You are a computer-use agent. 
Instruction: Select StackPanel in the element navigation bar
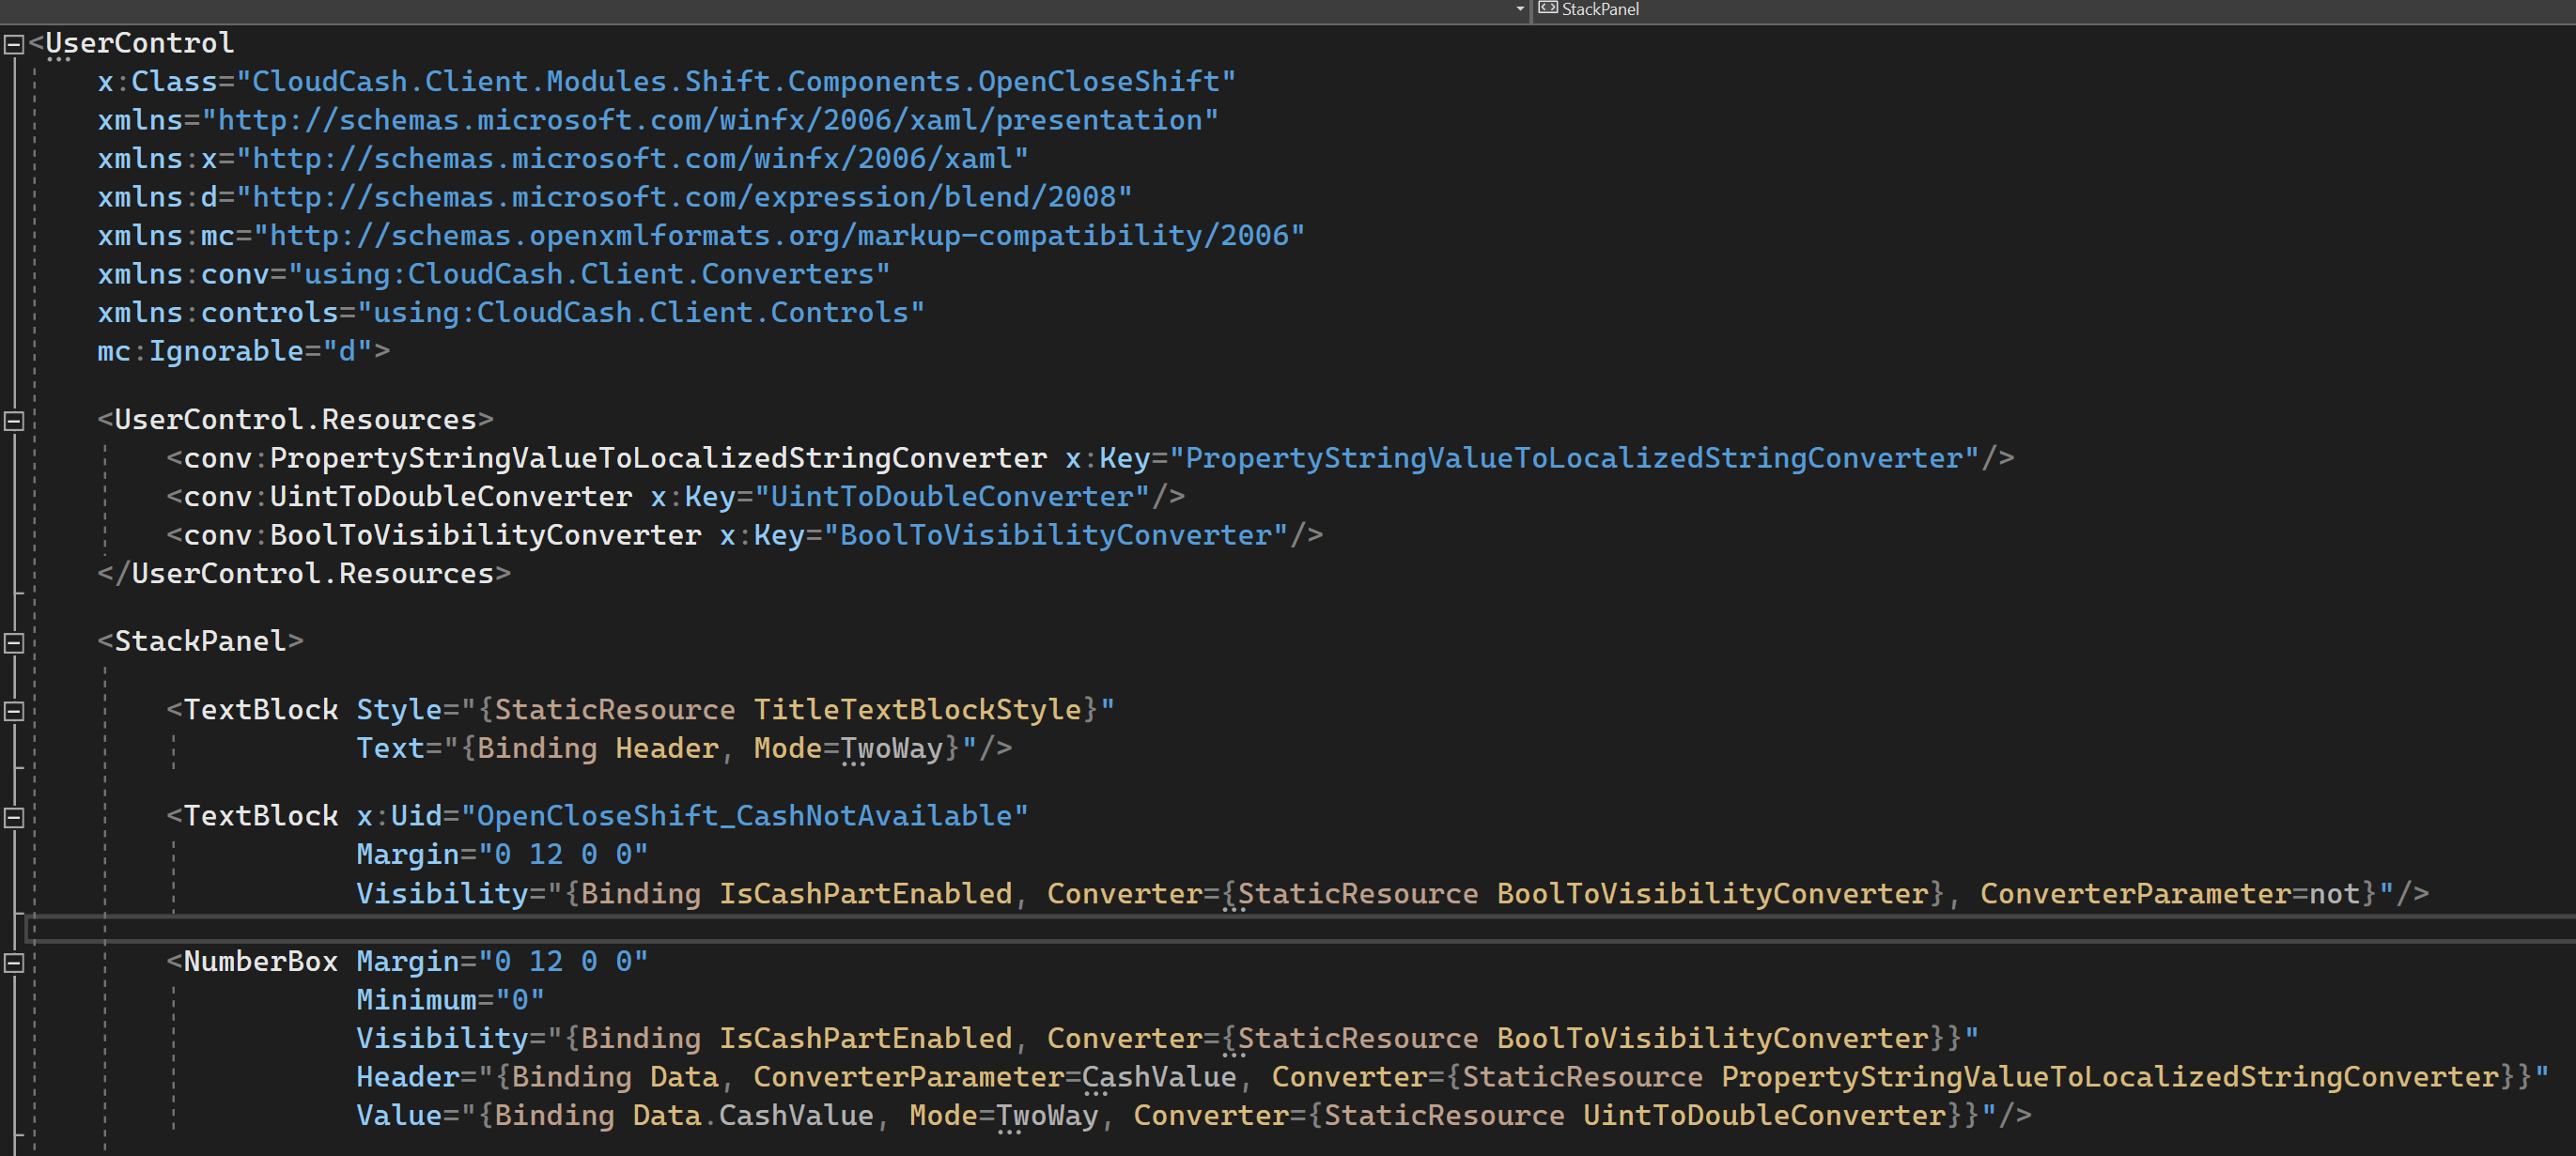(x=1600, y=9)
